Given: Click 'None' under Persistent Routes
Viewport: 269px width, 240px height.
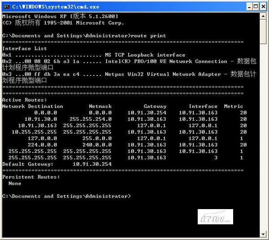Looking at the screenshot, I should (15, 184).
